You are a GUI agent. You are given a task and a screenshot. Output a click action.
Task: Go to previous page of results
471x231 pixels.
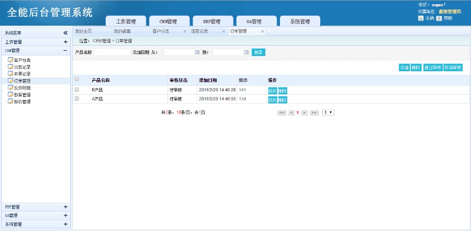[x=291, y=113]
